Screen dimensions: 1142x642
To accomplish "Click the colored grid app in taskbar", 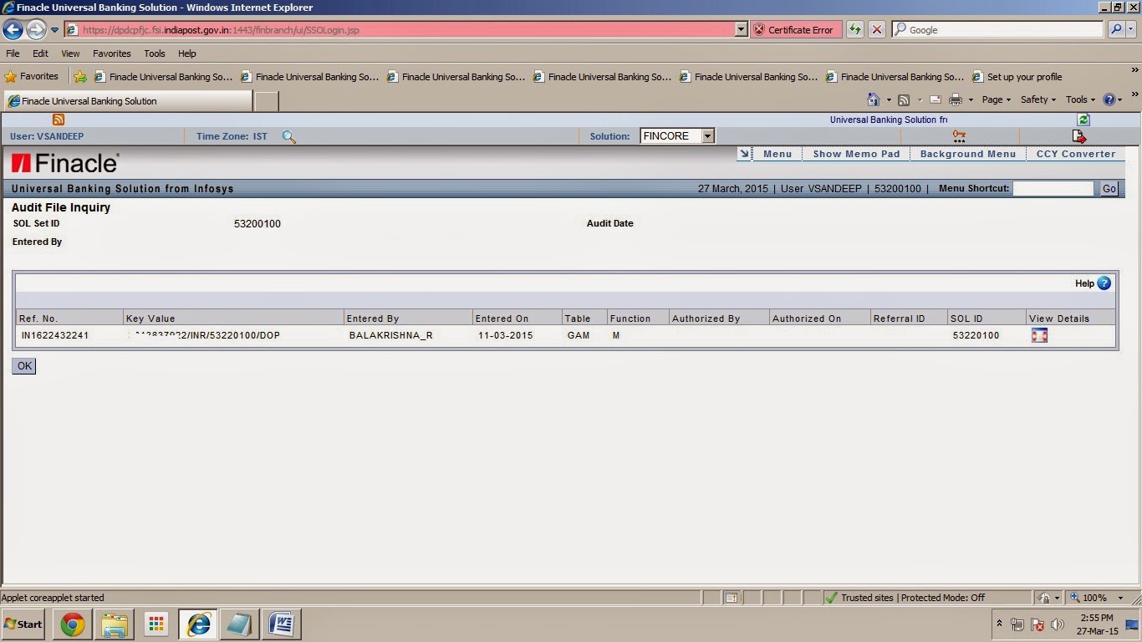I will 156,624.
